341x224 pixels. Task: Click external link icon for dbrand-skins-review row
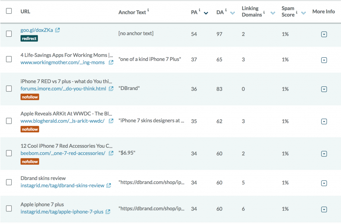(109, 185)
